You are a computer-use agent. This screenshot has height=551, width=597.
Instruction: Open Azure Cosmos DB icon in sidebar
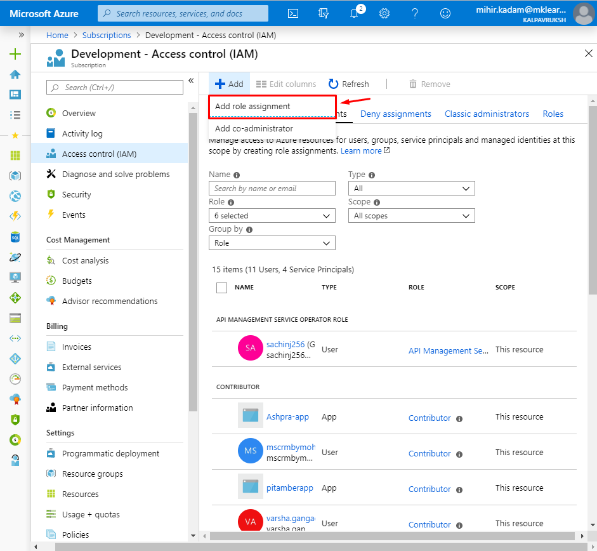click(x=15, y=257)
